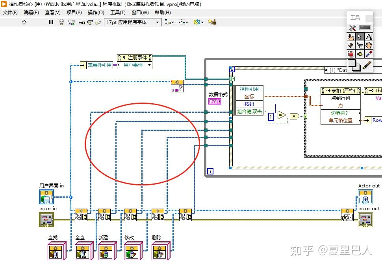Select the Operate Value hand tool

(351, 36)
